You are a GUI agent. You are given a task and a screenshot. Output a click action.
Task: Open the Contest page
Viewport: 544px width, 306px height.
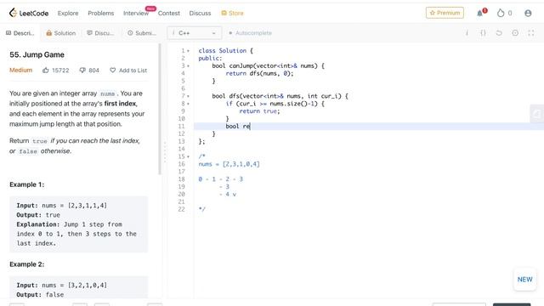pyautogui.click(x=169, y=14)
